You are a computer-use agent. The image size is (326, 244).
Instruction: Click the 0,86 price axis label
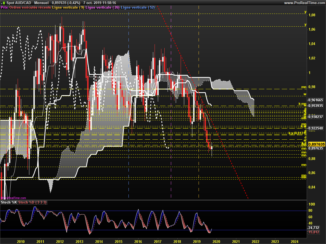click(312, 173)
